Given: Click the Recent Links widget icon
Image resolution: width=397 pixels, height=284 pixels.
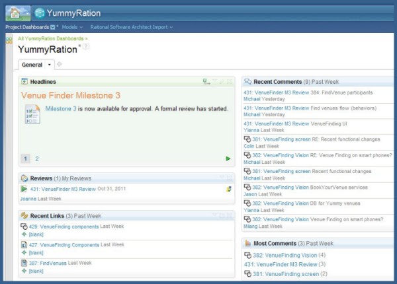Looking at the screenshot, I should click(24, 215).
